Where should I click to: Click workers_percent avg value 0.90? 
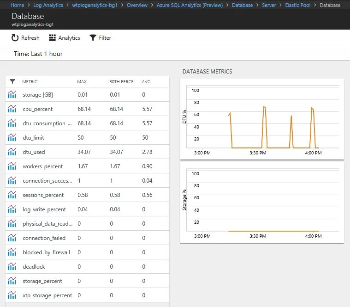tap(147, 166)
